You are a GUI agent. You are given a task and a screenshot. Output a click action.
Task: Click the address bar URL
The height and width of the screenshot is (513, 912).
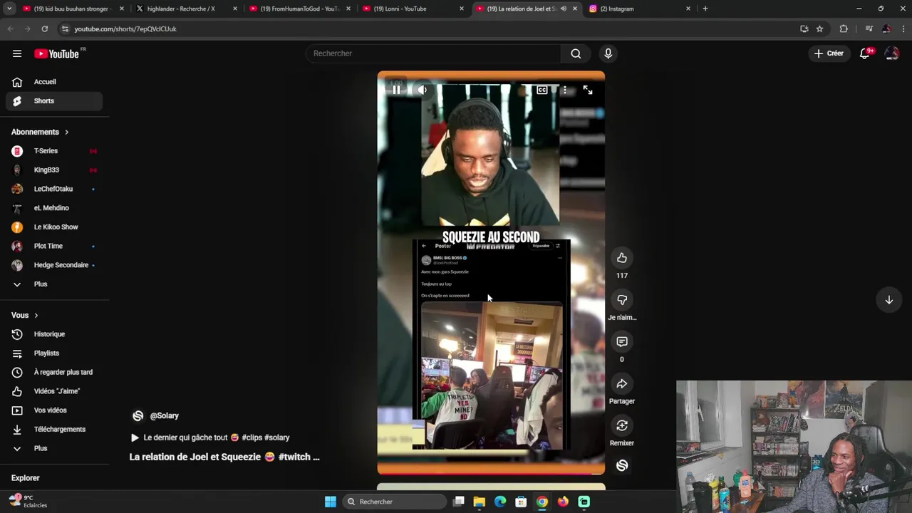pyautogui.click(x=125, y=28)
